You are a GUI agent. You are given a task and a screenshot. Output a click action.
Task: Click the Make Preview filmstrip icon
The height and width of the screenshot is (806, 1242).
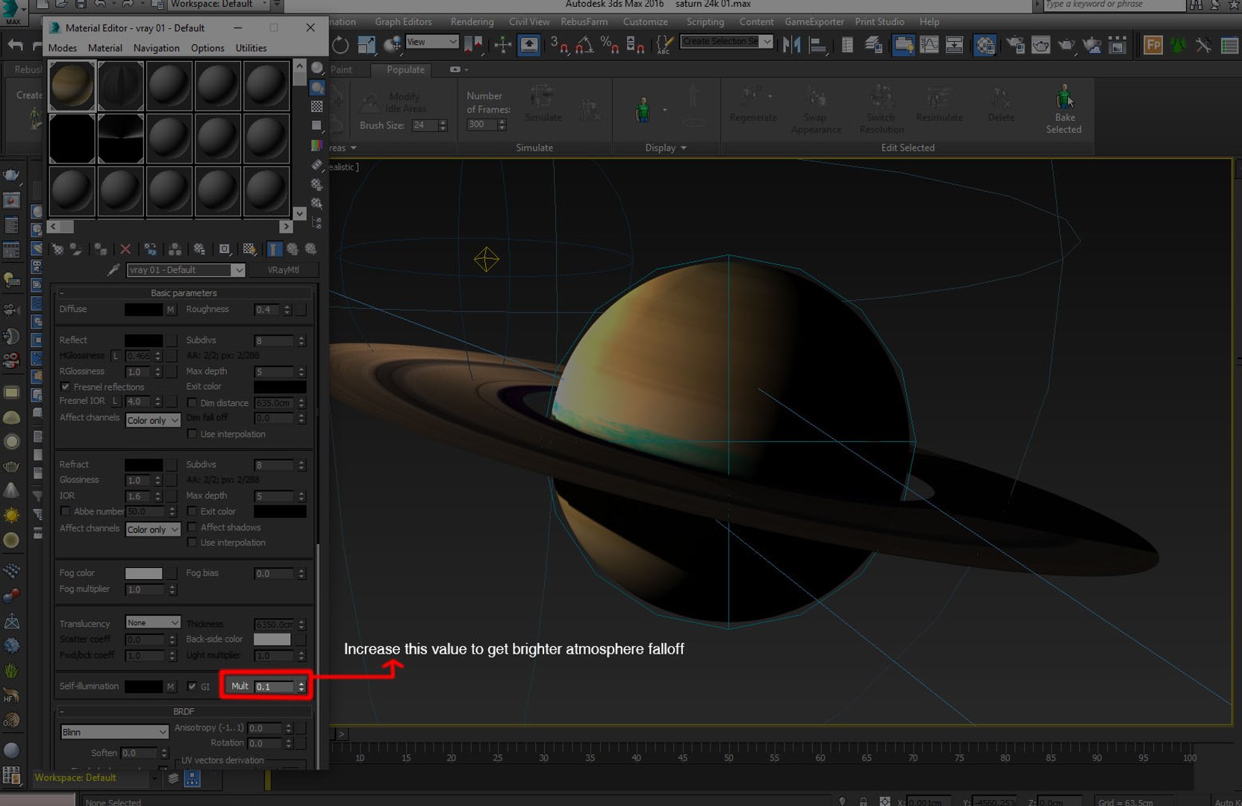point(317,165)
